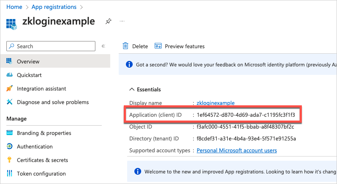The width and height of the screenshot is (337, 184).
Task: Click the Certificates & secrets key icon
Action: (x=10, y=160)
